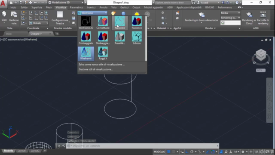The image size is (275, 155).
Task: Click Gestione viste button
Action: click(x=14, y=18)
